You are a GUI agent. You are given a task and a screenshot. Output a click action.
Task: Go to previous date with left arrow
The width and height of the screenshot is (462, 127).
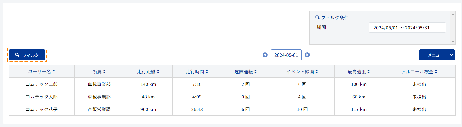click(x=265, y=55)
